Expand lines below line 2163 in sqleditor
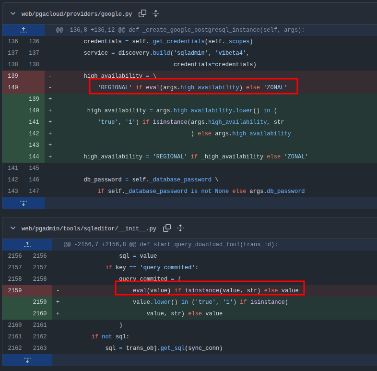 27,360
